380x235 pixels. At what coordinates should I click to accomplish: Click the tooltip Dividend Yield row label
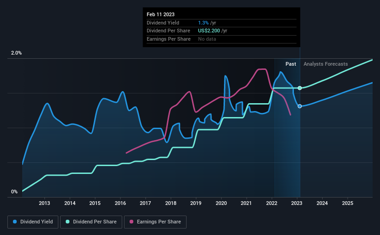[x=163, y=23]
